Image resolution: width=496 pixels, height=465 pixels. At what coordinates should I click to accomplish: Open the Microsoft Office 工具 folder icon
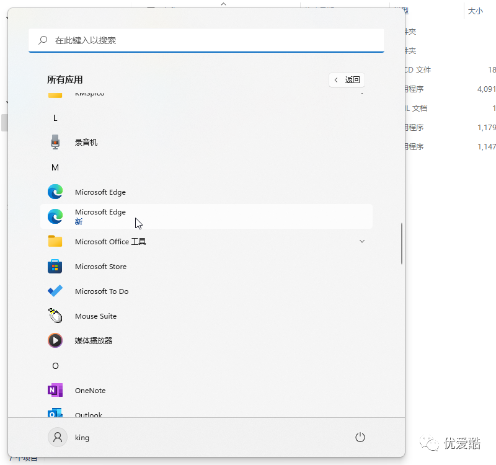55,241
